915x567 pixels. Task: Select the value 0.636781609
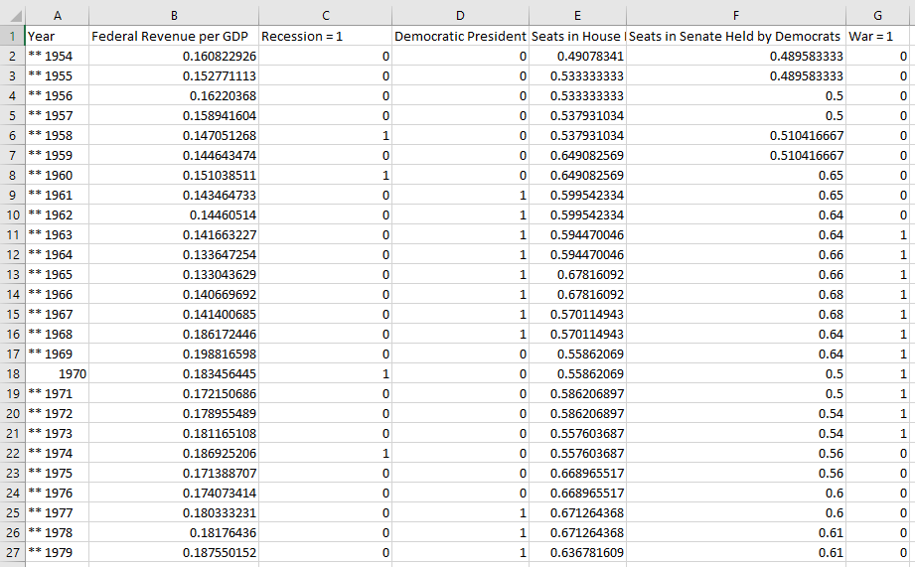(577, 552)
